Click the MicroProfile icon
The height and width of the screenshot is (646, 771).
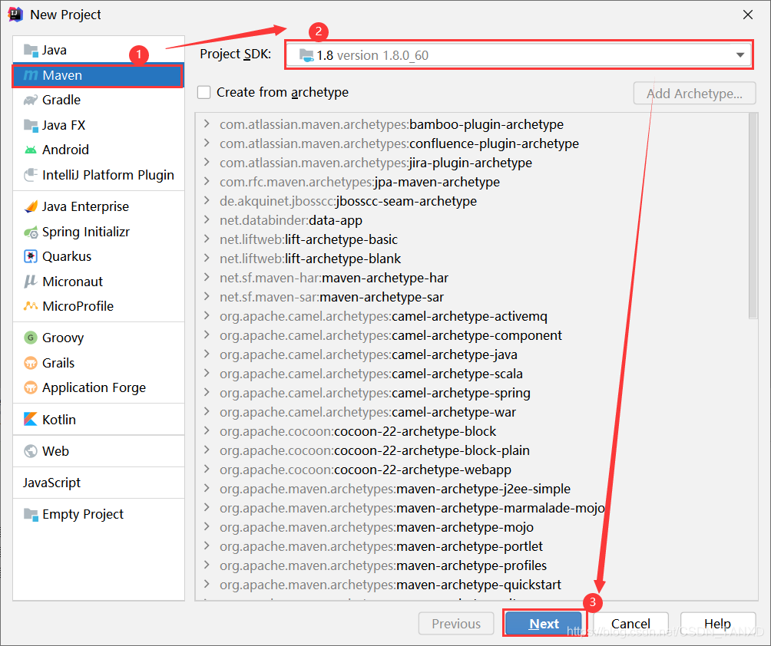pyautogui.click(x=31, y=306)
